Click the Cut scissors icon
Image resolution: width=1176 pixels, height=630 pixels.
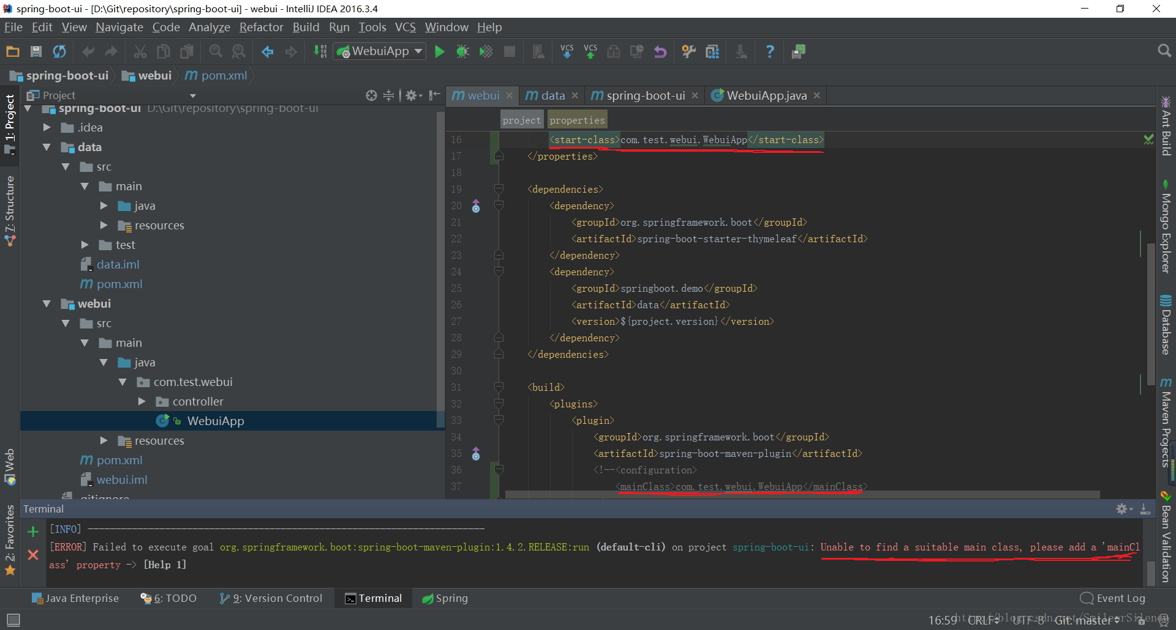(140, 52)
